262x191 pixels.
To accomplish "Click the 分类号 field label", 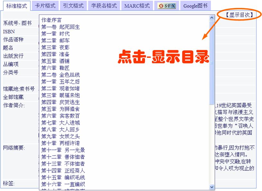I will coord(11,72).
